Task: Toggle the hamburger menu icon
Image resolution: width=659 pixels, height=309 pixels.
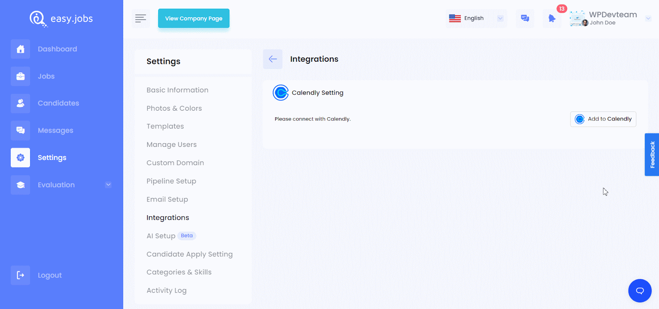Action: tap(141, 19)
